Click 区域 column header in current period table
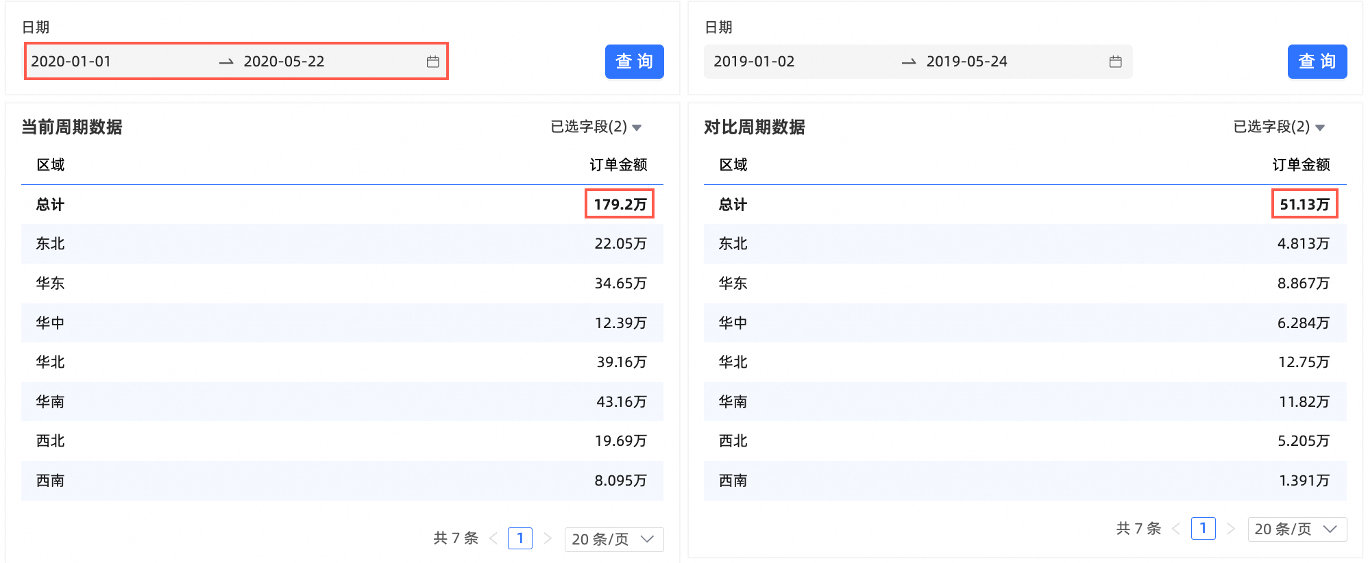 [x=50, y=165]
